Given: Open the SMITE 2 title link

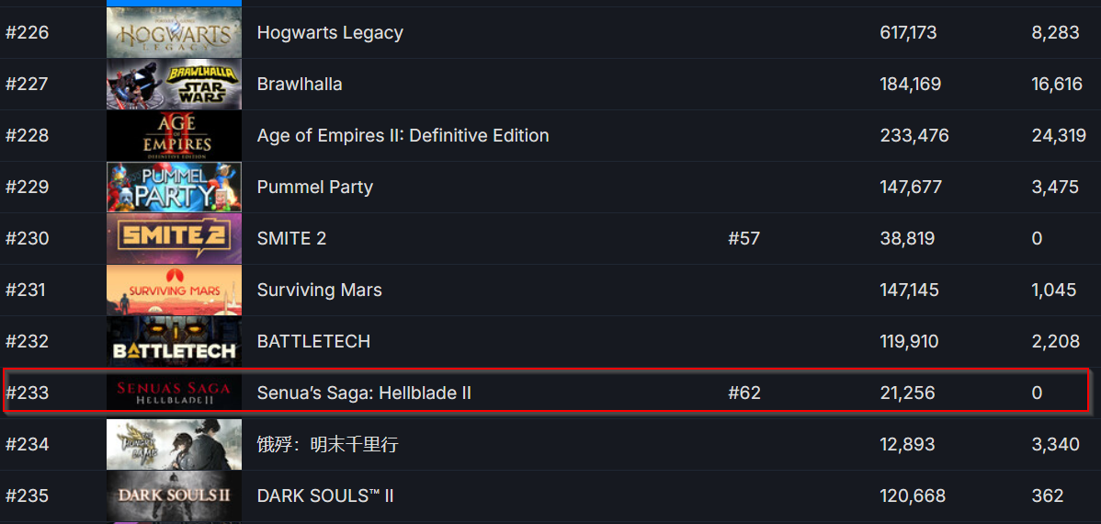Looking at the screenshot, I should 291,239.
